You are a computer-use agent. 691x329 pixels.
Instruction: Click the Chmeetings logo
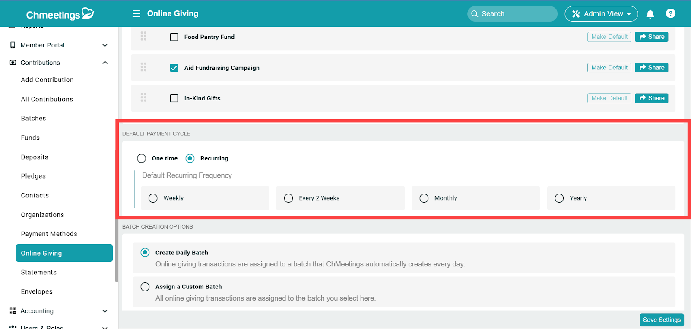(x=60, y=14)
